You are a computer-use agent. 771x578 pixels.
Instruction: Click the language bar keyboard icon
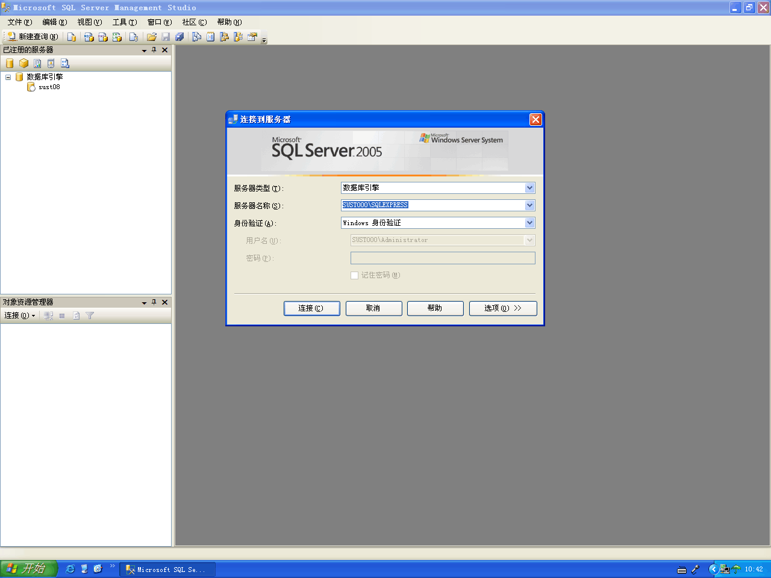(x=682, y=570)
